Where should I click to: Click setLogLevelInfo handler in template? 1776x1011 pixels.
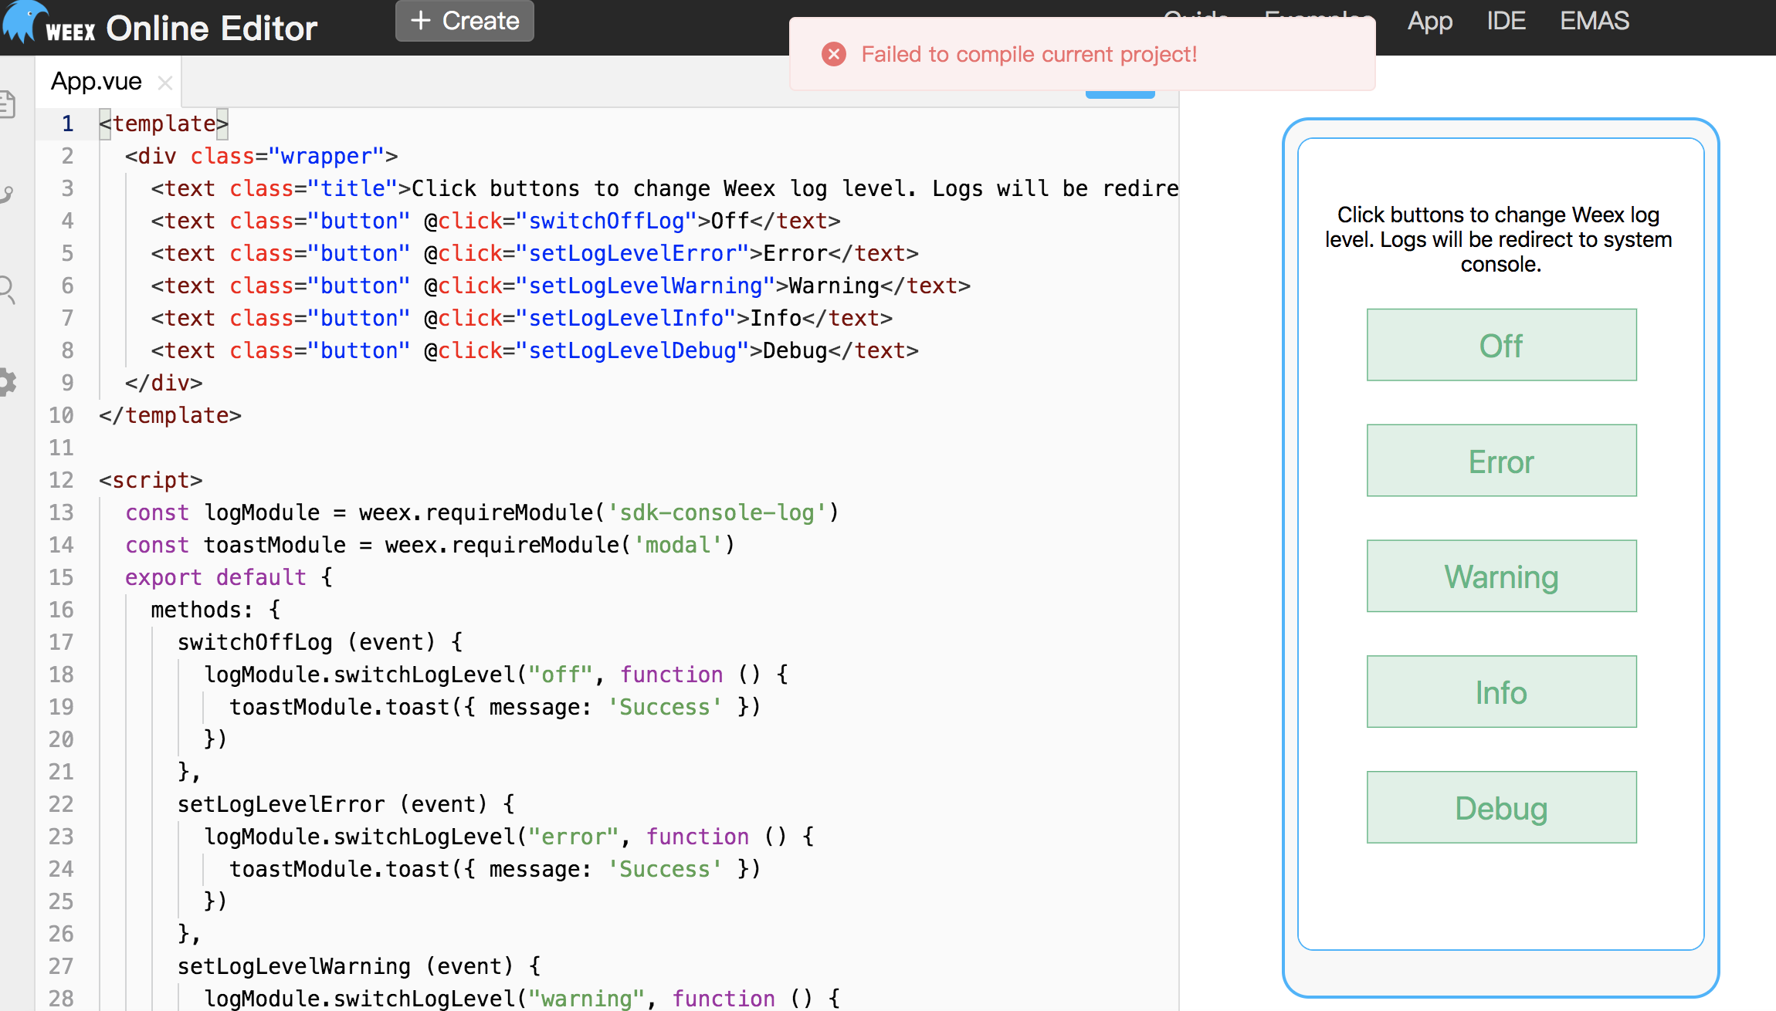626,318
